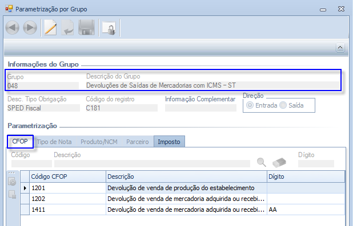The height and width of the screenshot is (226, 353).
Task: Select the Saída radio button
Action: 283,105
